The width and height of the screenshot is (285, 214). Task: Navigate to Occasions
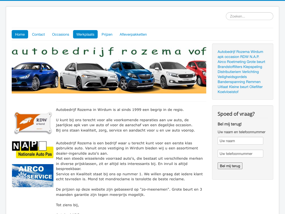(x=60, y=34)
